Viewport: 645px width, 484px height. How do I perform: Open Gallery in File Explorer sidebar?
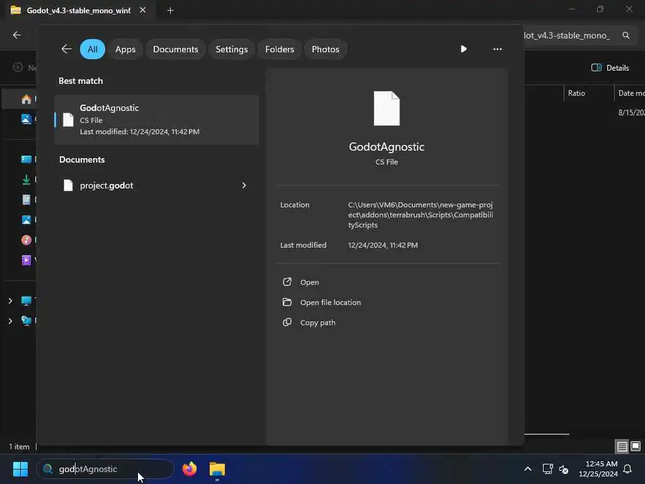coord(26,119)
